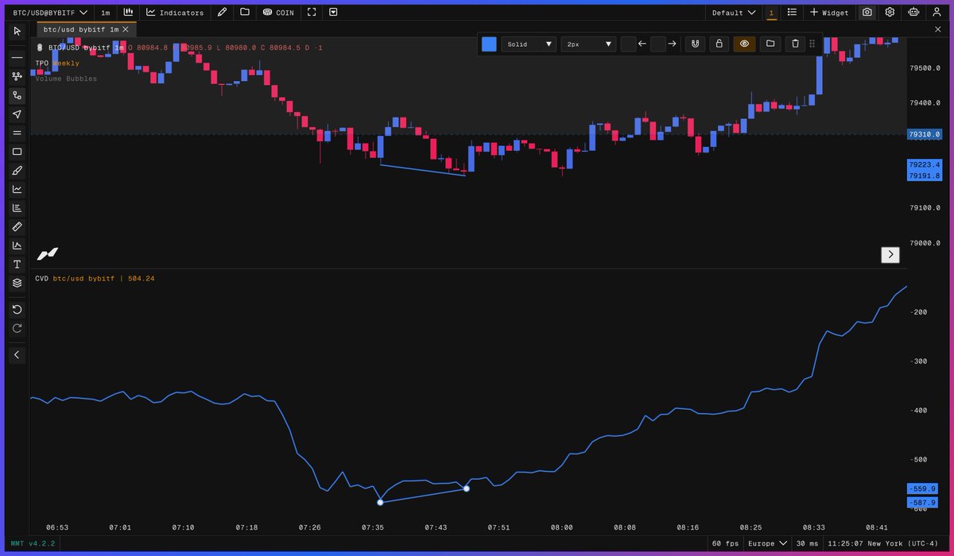
Task: Toggle the left arrow line ending
Action: click(x=642, y=44)
